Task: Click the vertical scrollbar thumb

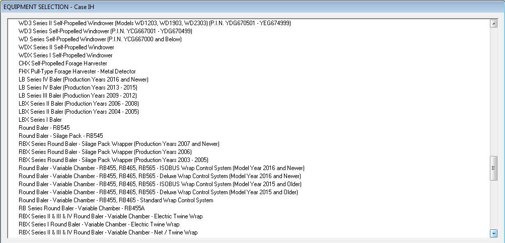Action: pos(493,168)
